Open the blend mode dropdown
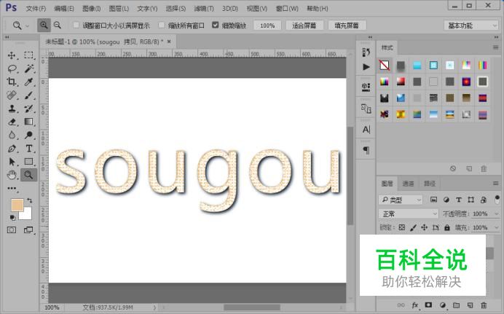Screen dimensions: 504x314 tap(408, 213)
